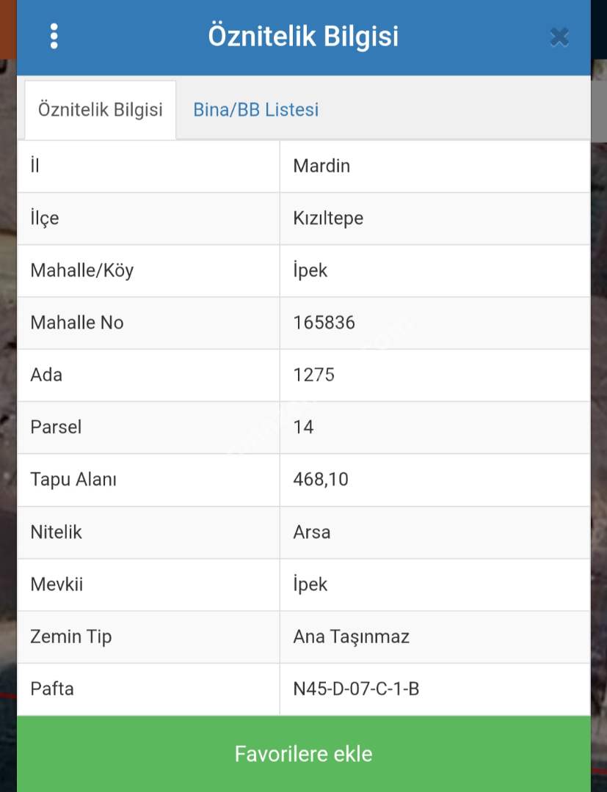Image resolution: width=607 pixels, height=792 pixels.
Task: Select the Öznitelik Bilgisi tab
Action: pos(101,110)
